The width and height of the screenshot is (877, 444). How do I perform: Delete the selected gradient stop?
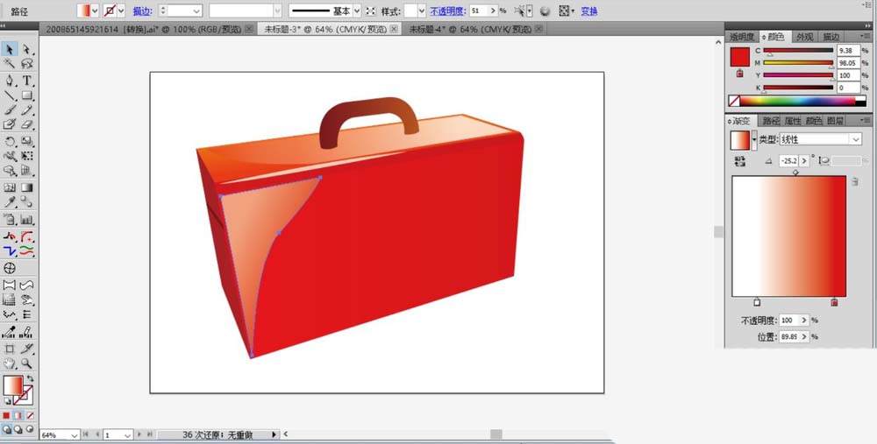point(854,181)
